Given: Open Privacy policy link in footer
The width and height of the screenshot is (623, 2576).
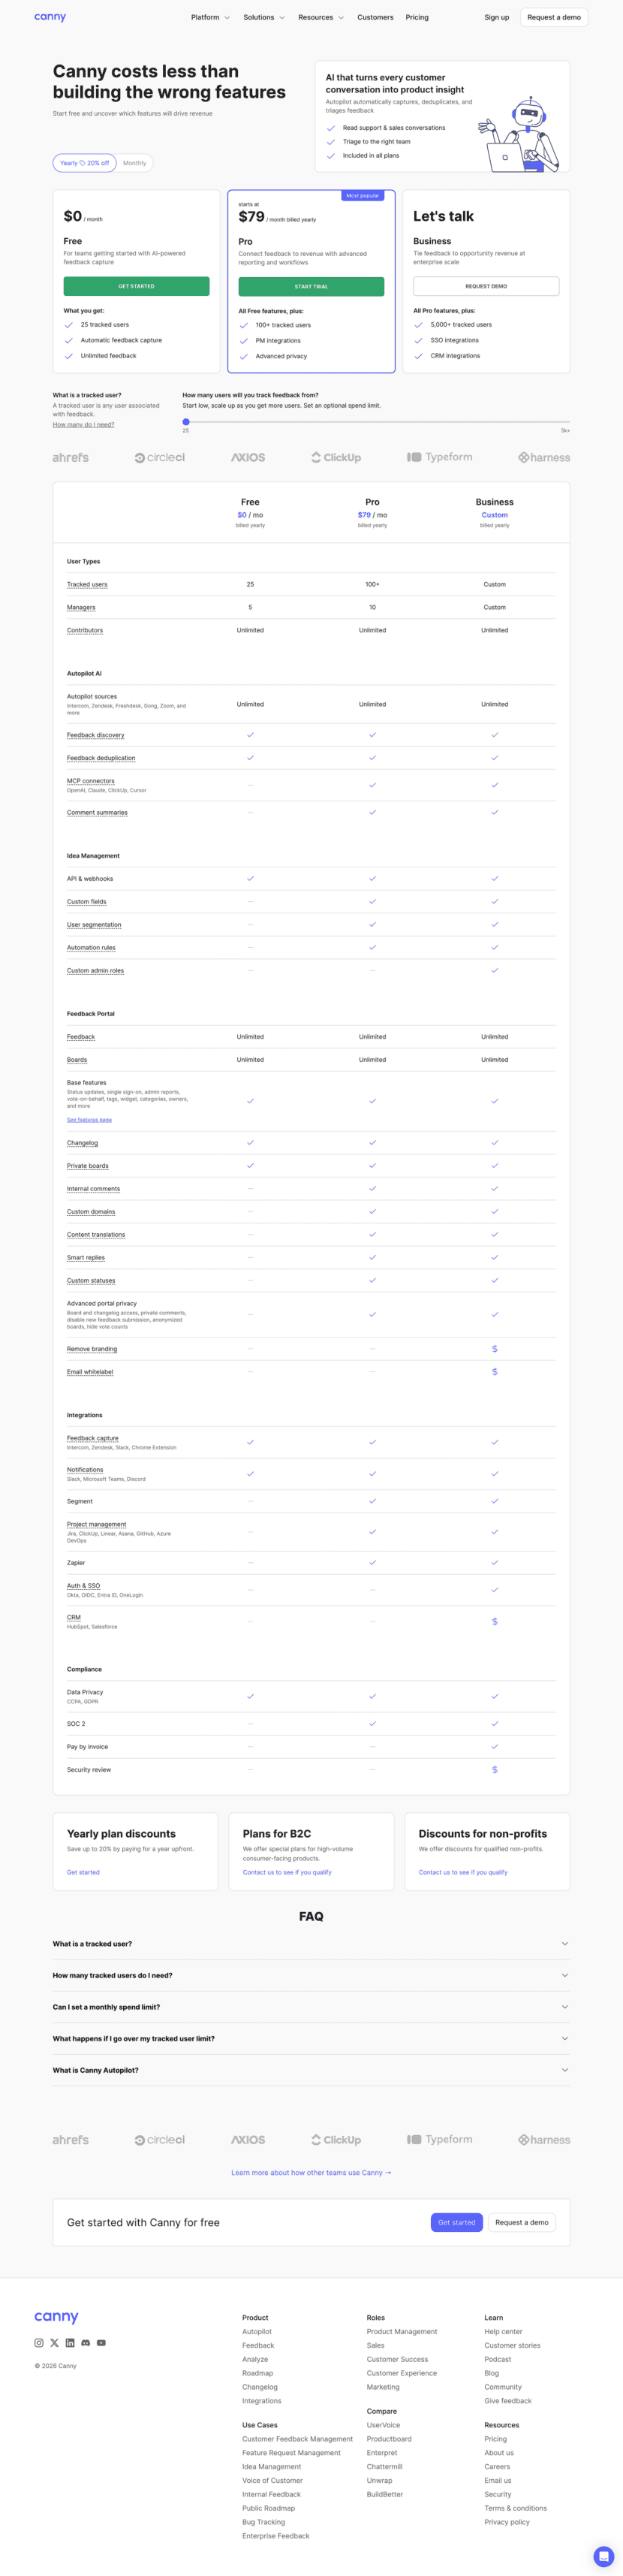Looking at the screenshot, I should pyautogui.click(x=507, y=2522).
